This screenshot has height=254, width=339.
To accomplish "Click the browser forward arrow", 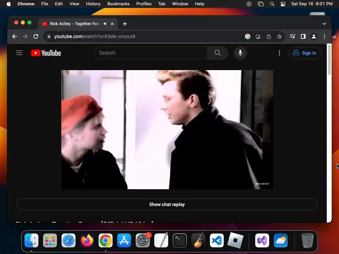I will point(25,36).
